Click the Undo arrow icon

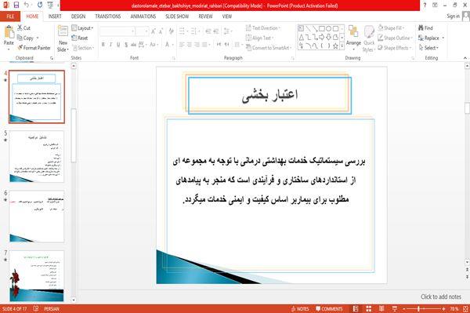coord(27,5)
